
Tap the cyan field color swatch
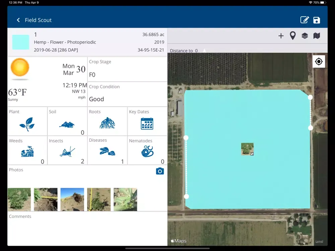point(21,42)
